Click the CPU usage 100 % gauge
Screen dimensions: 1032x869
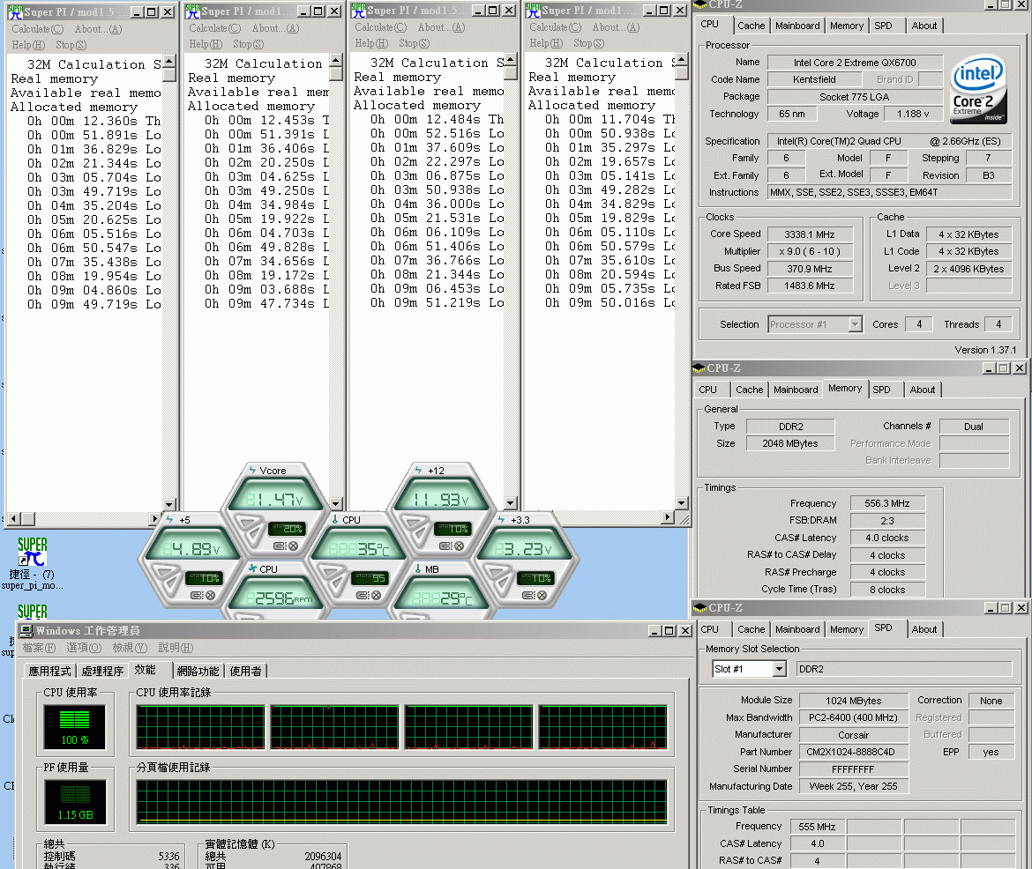(x=74, y=727)
